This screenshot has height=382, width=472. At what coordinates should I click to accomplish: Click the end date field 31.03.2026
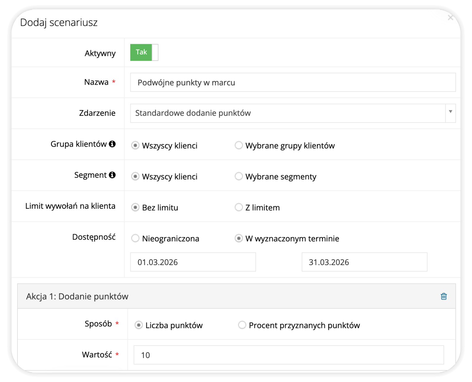click(364, 262)
